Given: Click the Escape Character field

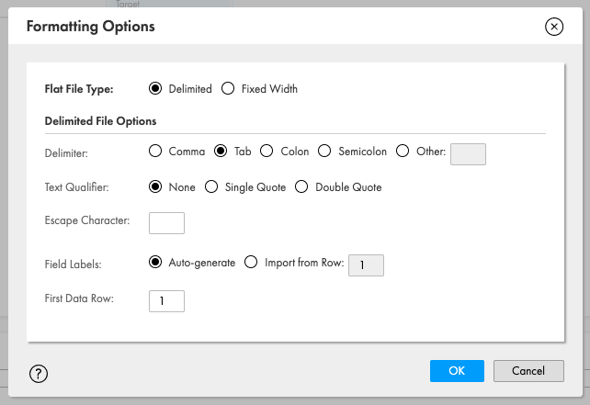Looking at the screenshot, I should pos(166,223).
